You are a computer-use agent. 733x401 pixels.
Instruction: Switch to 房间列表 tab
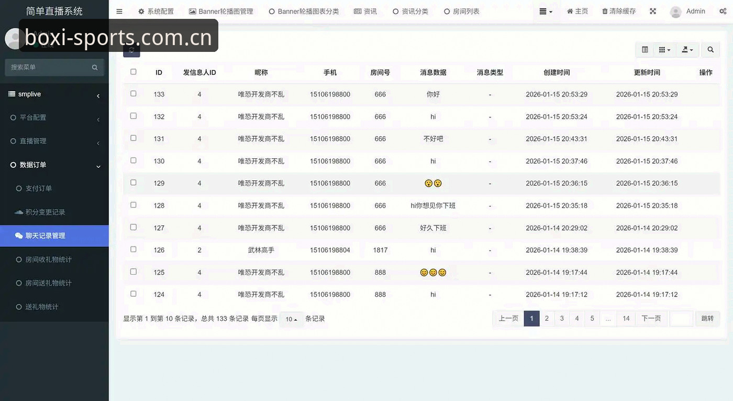point(462,12)
